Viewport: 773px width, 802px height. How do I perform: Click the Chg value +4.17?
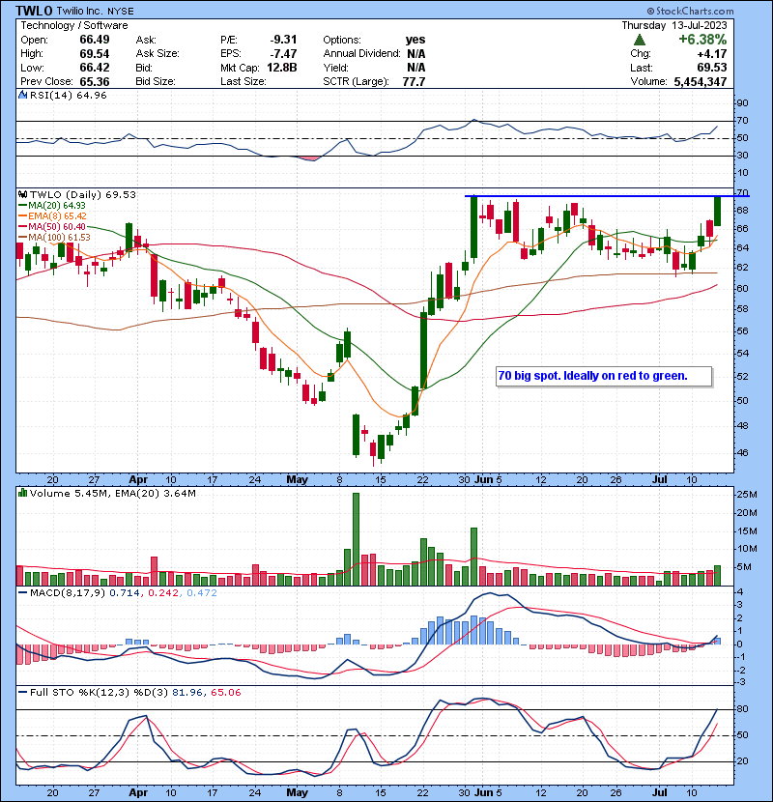point(711,53)
